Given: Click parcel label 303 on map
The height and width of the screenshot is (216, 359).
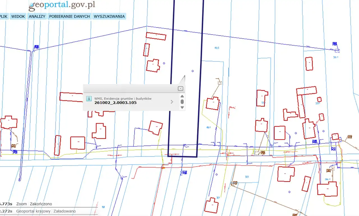Looking at the screenshot, I should coord(247,177).
